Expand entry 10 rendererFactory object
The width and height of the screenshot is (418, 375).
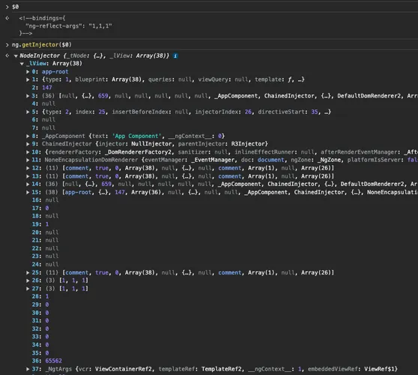pyautogui.click(x=28, y=152)
